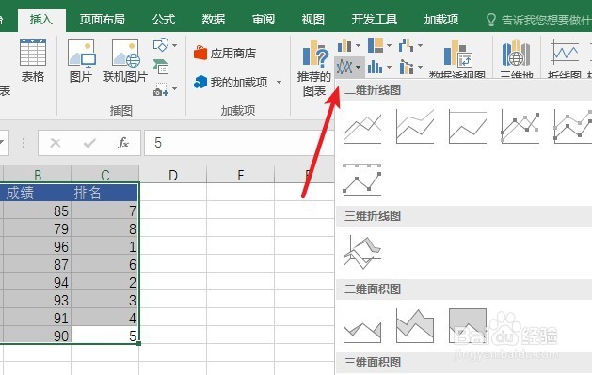Switch to 页面布局 tab

point(103,20)
